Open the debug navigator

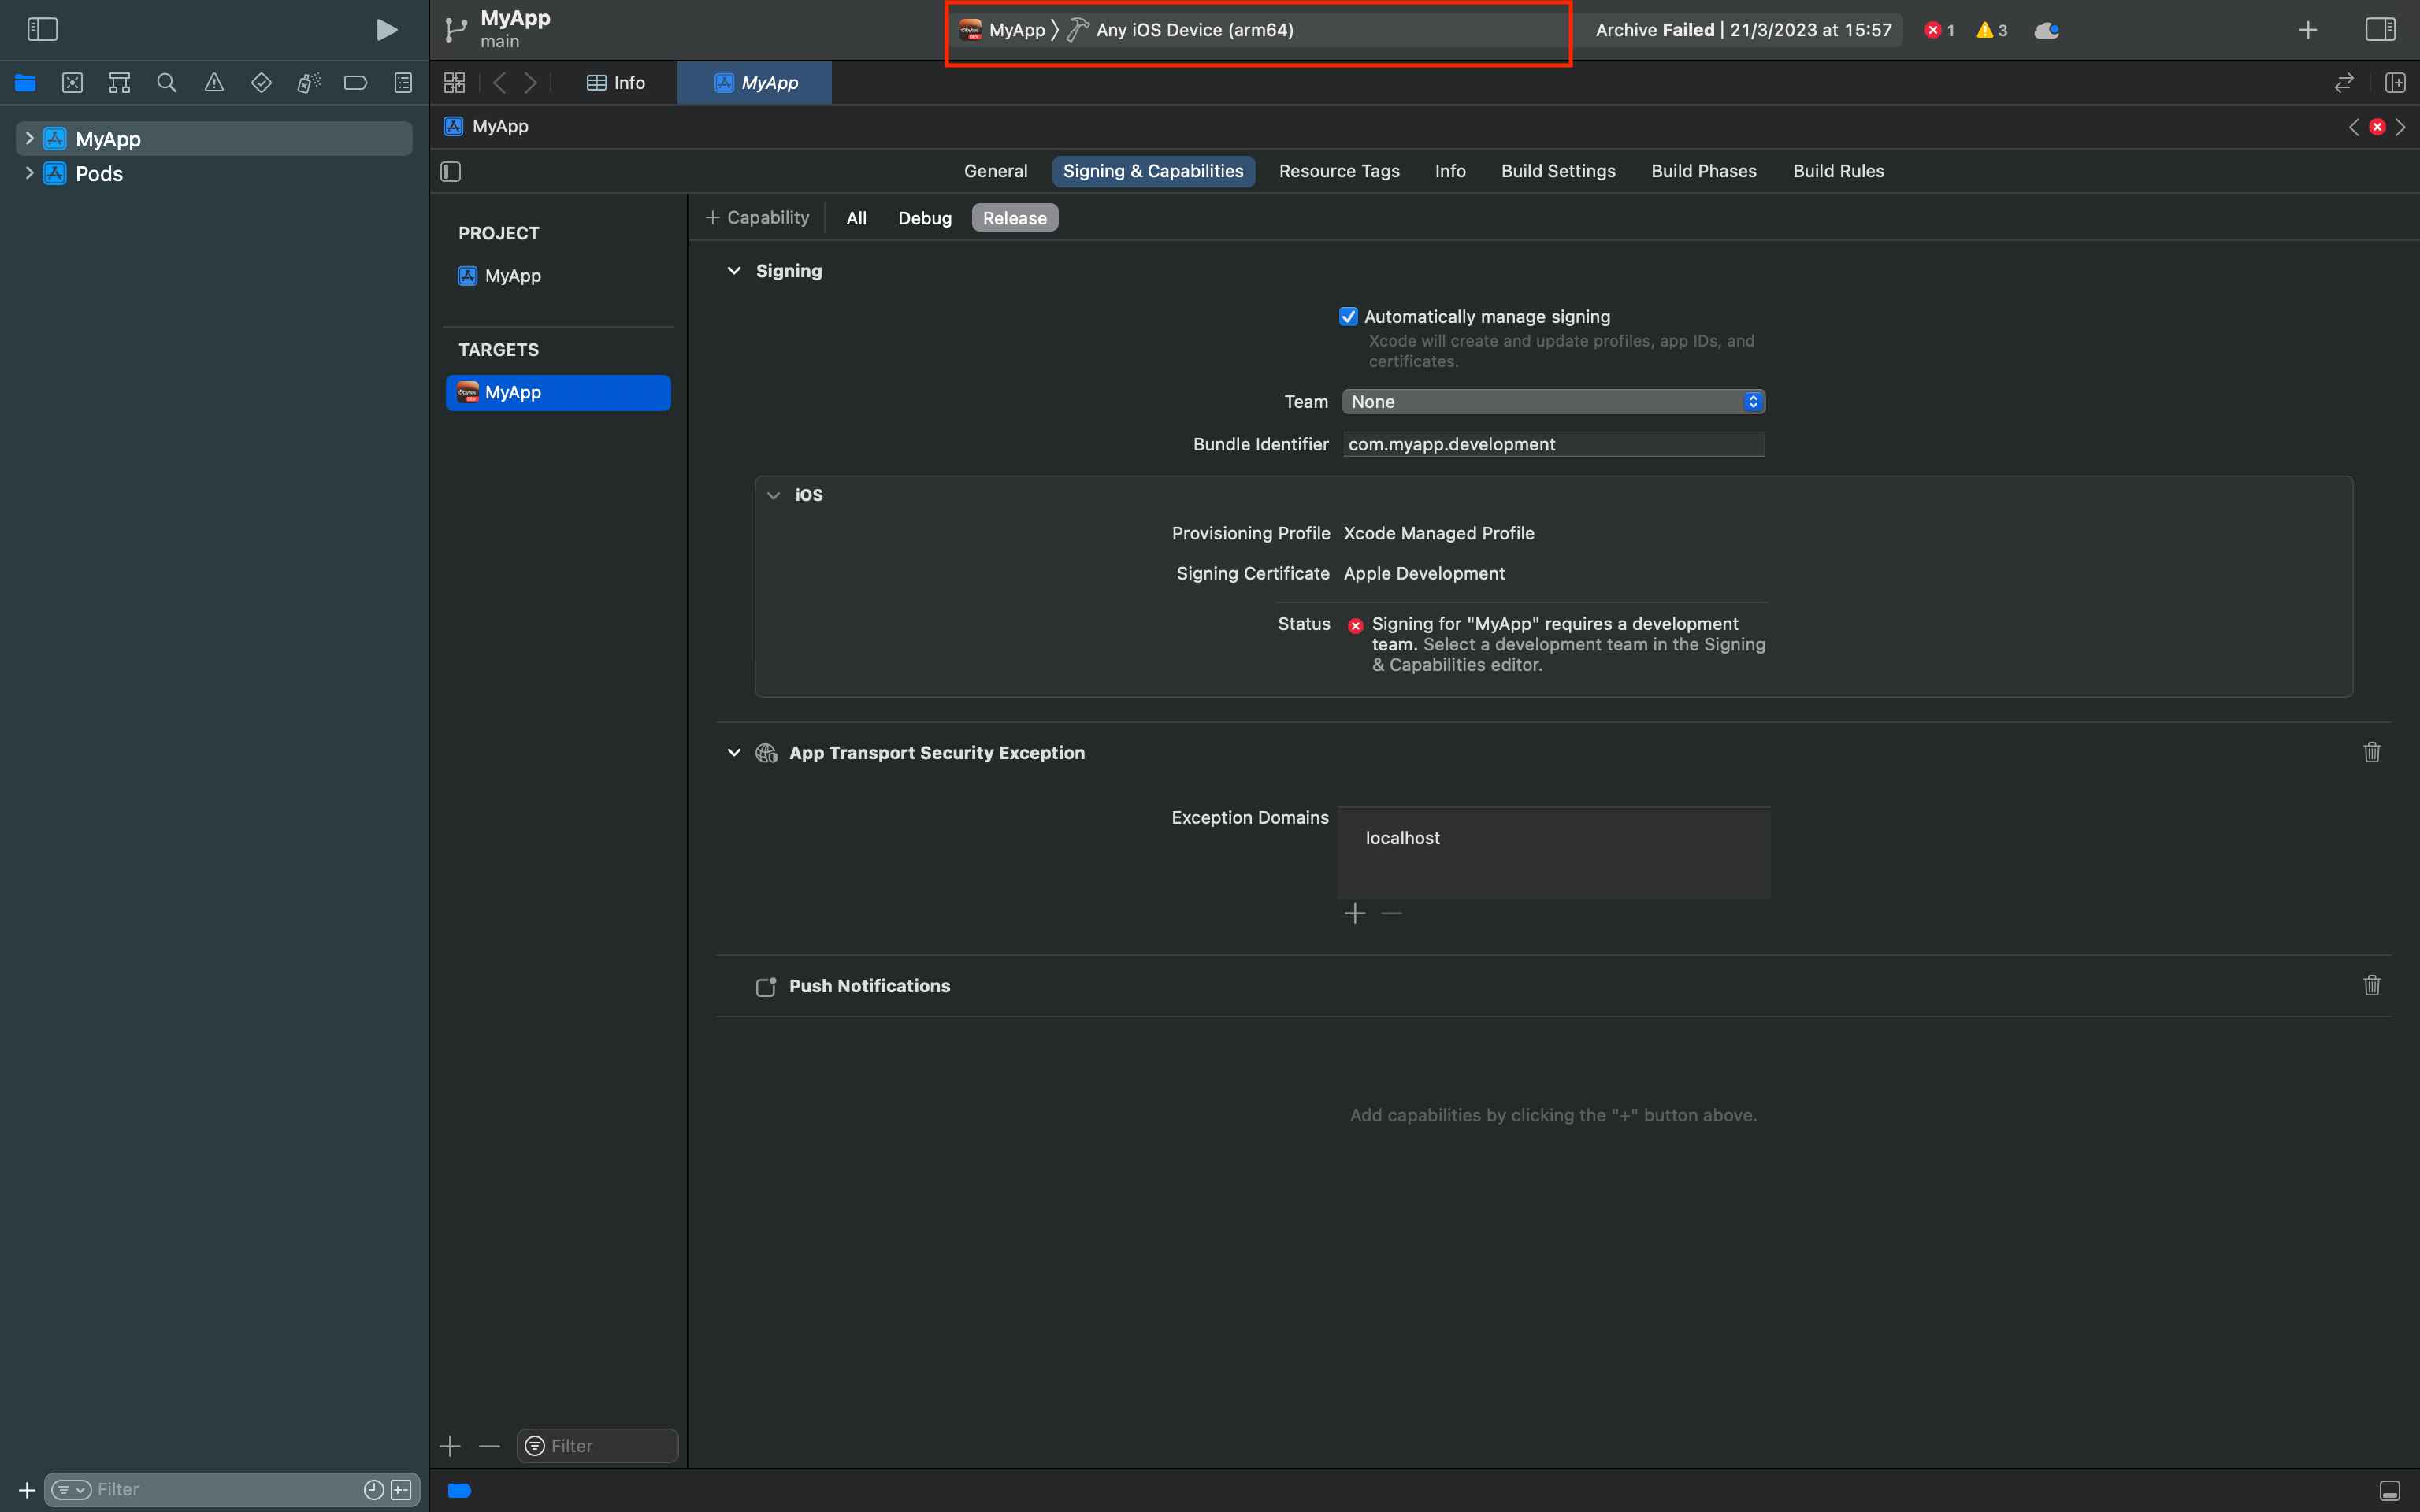[309, 83]
